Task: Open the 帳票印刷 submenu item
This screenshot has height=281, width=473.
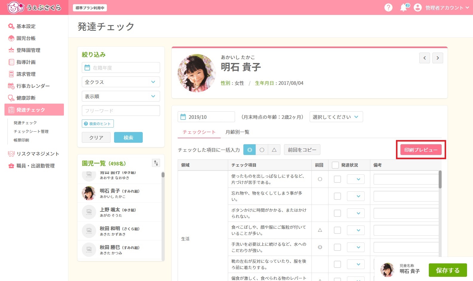Action: (x=21, y=140)
